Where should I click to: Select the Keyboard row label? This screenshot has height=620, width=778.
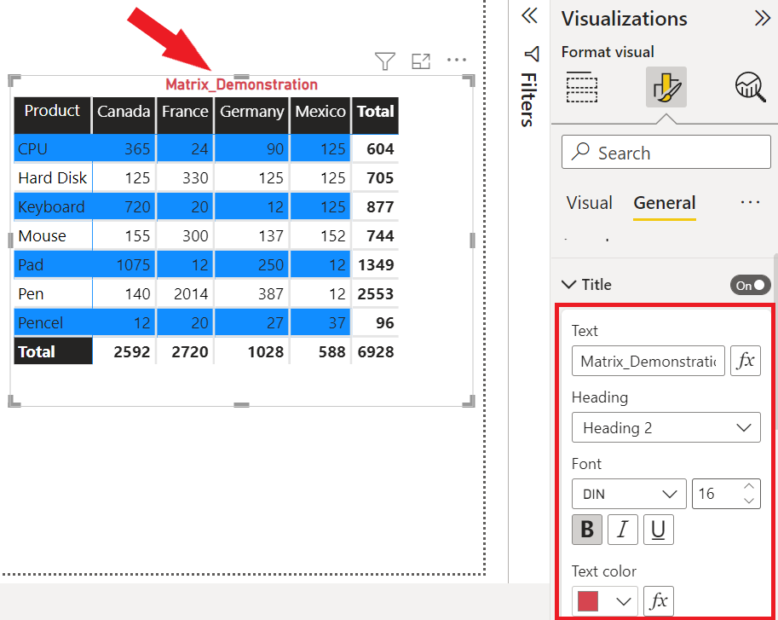point(51,206)
